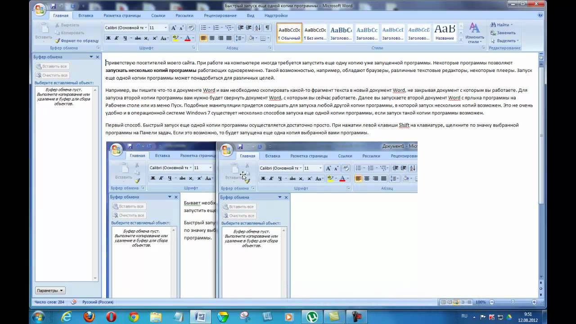The width and height of the screenshot is (576, 324).
Task: Open the Выделить selection menu
Action: (504, 40)
